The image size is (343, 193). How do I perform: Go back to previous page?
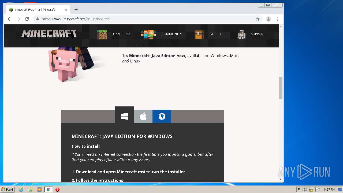point(10,19)
